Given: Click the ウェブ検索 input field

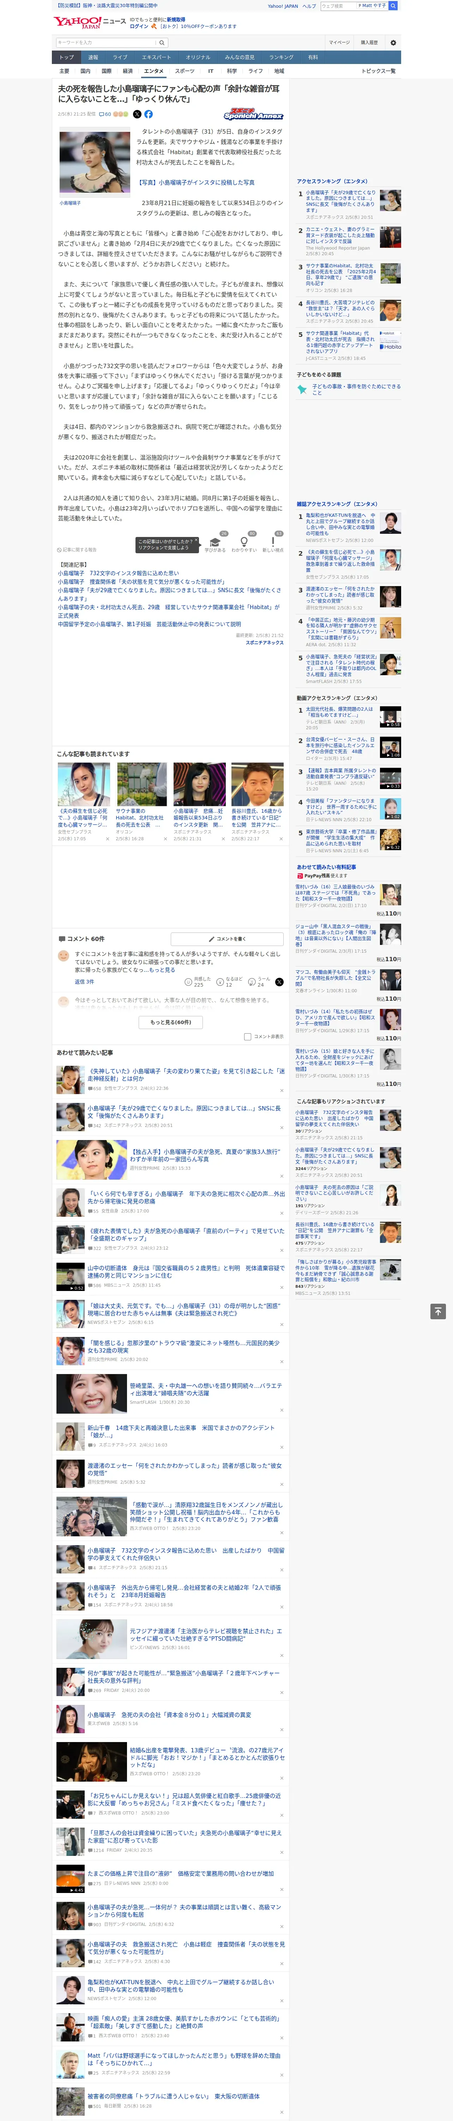Looking at the screenshot, I should (x=338, y=6).
